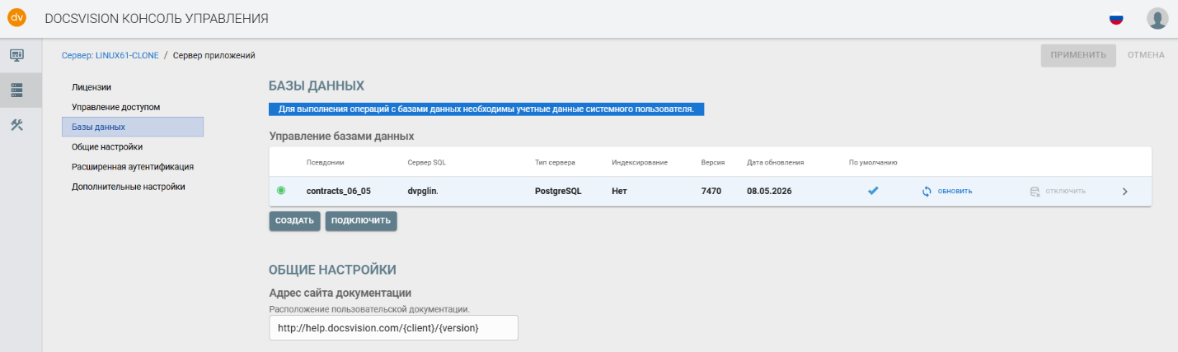This screenshot has width=1178, height=352.
Task: Click the DOCSVISION КОНСОЛЬ УПРАВЛЕНИЯ title
Action: click(x=157, y=18)
